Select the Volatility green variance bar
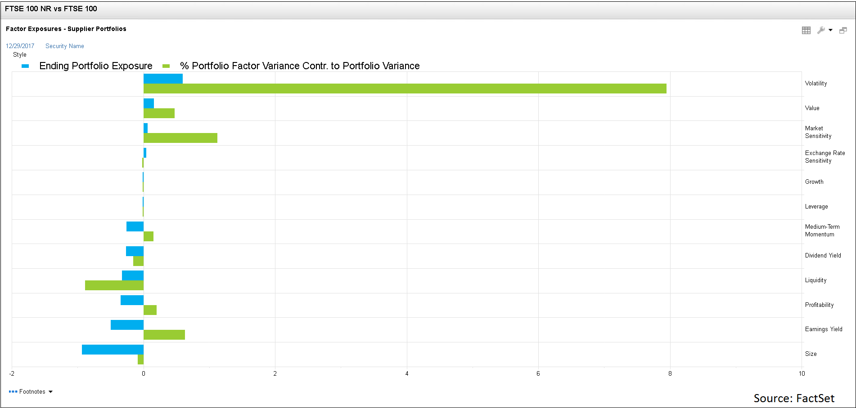This screenshot has width=856, height=408. click(x=405, y=89)
